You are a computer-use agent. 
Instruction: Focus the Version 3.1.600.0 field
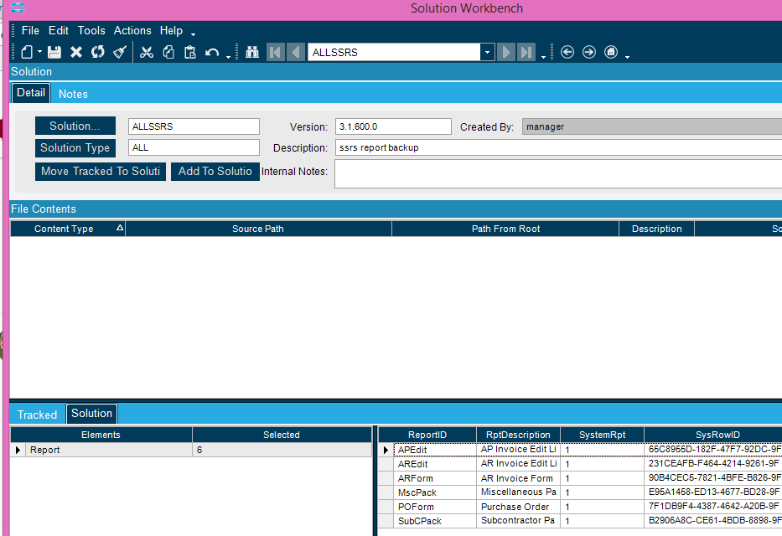[x=393, y=126]
